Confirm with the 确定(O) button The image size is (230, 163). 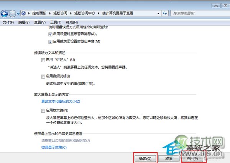(x=145, y=159)
